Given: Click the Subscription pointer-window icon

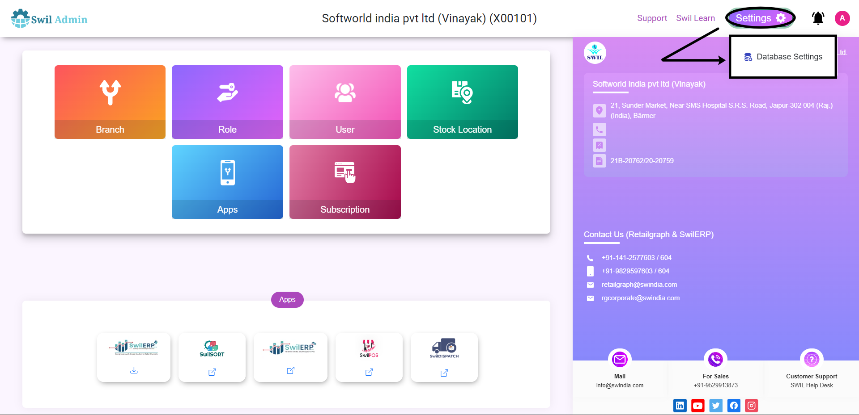Looking at the screenshot, I should coord(345,172).
